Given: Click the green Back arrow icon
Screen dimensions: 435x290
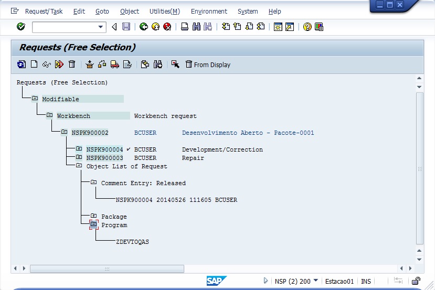Looking at the screenshot, I should pyautogui.click(x=144, y=27).
